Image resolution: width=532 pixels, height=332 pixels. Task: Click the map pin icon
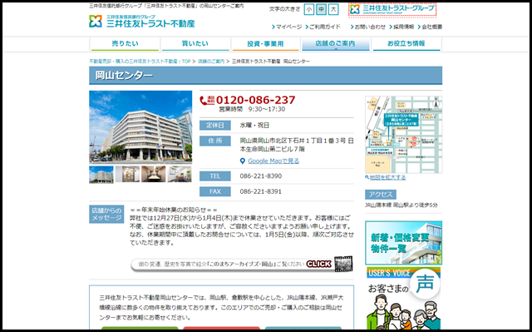click(242, 161)
